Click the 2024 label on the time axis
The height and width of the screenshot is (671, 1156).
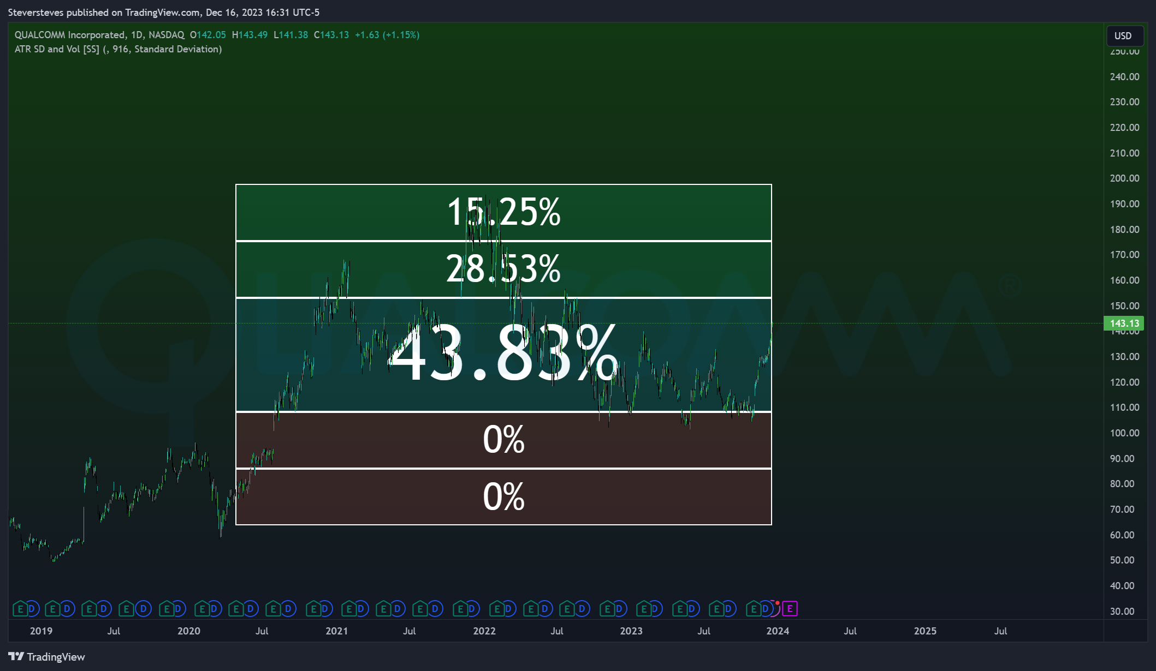coord(778,631)
